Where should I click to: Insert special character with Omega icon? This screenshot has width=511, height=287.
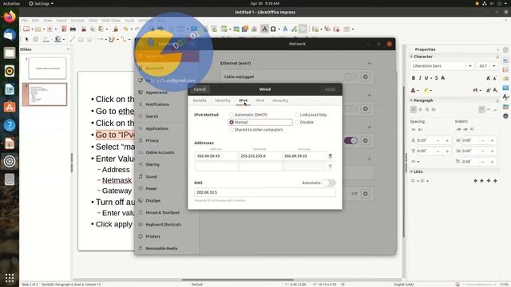pos(273,29)
